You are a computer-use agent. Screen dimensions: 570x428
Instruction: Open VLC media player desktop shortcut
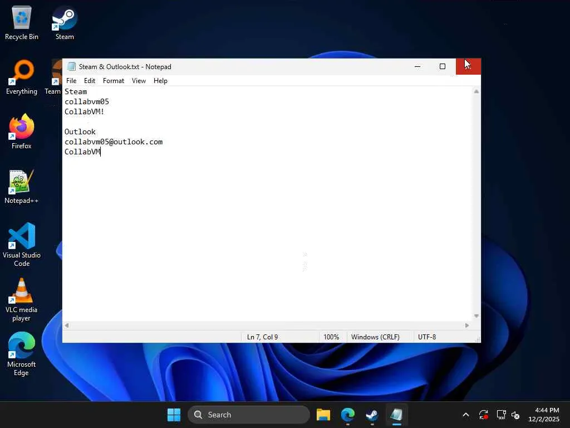coord(22,299)
